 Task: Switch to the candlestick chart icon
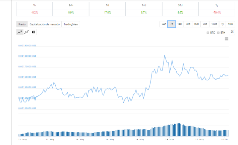(33, 32)
